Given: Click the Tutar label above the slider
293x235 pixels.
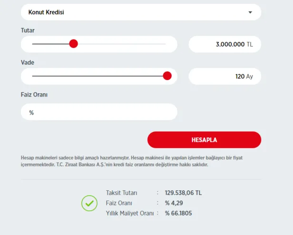Looking at the screenshot, I should (x=28, y=30).
